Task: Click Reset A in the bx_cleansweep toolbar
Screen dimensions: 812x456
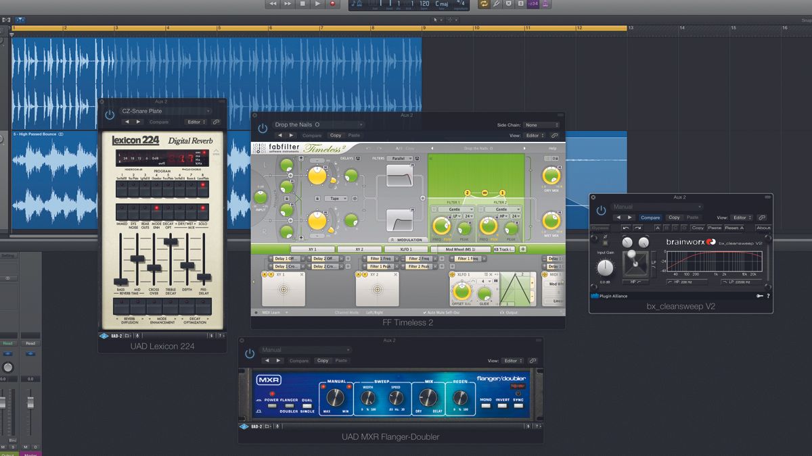Action: point(734,228)
